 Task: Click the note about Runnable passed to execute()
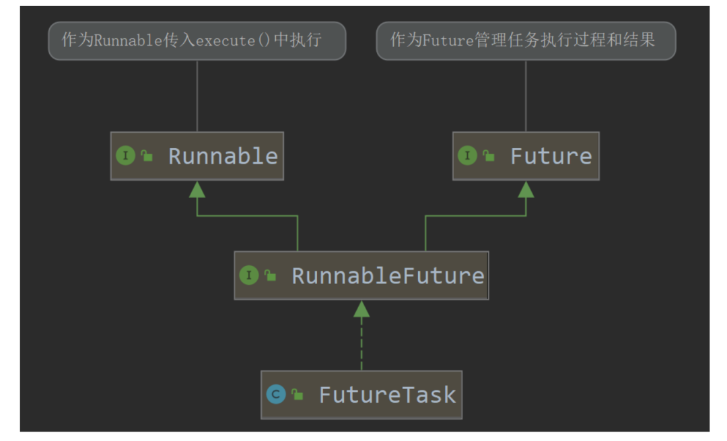[197, 40]
